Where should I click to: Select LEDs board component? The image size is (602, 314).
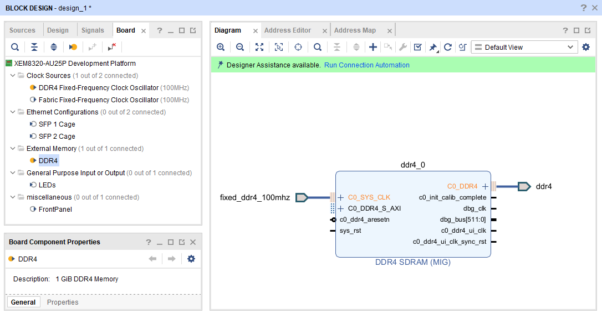pyautogui.click(x=47, y=185)
